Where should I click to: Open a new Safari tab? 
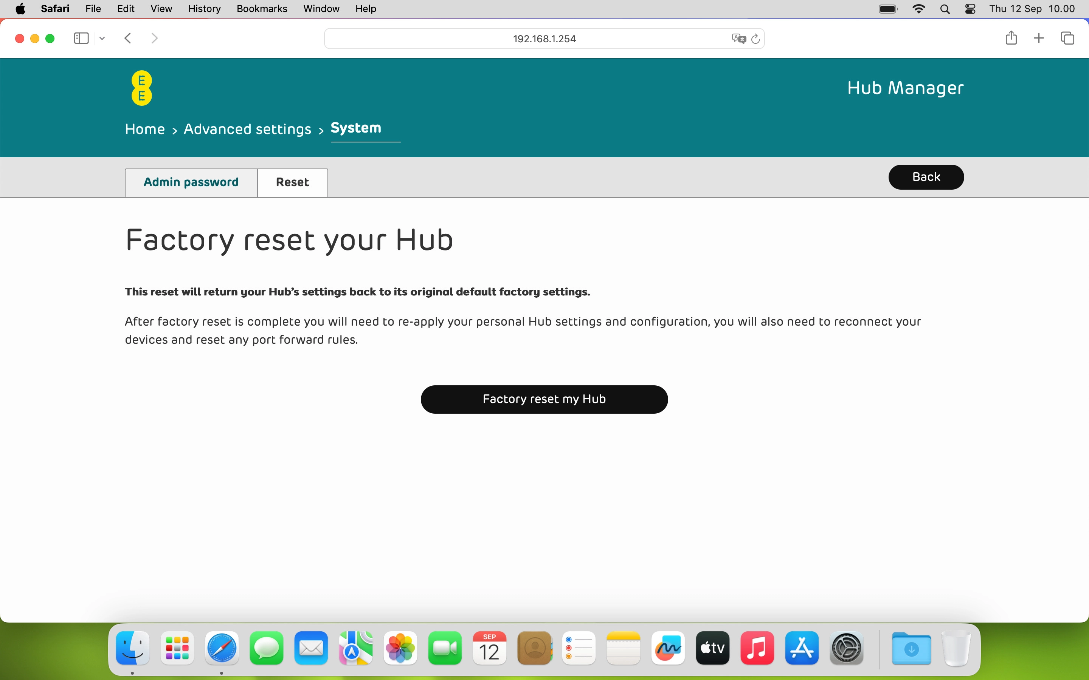pyautogui.click(x=1039, y=38)
